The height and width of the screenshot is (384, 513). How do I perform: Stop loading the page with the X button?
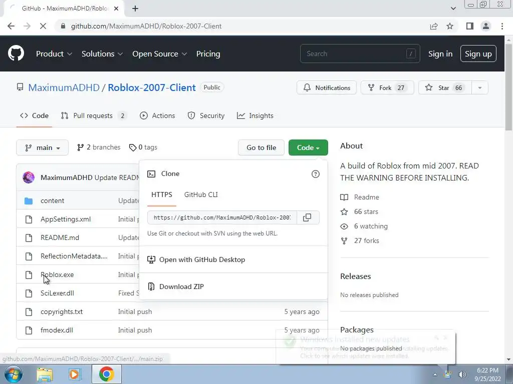43,26
